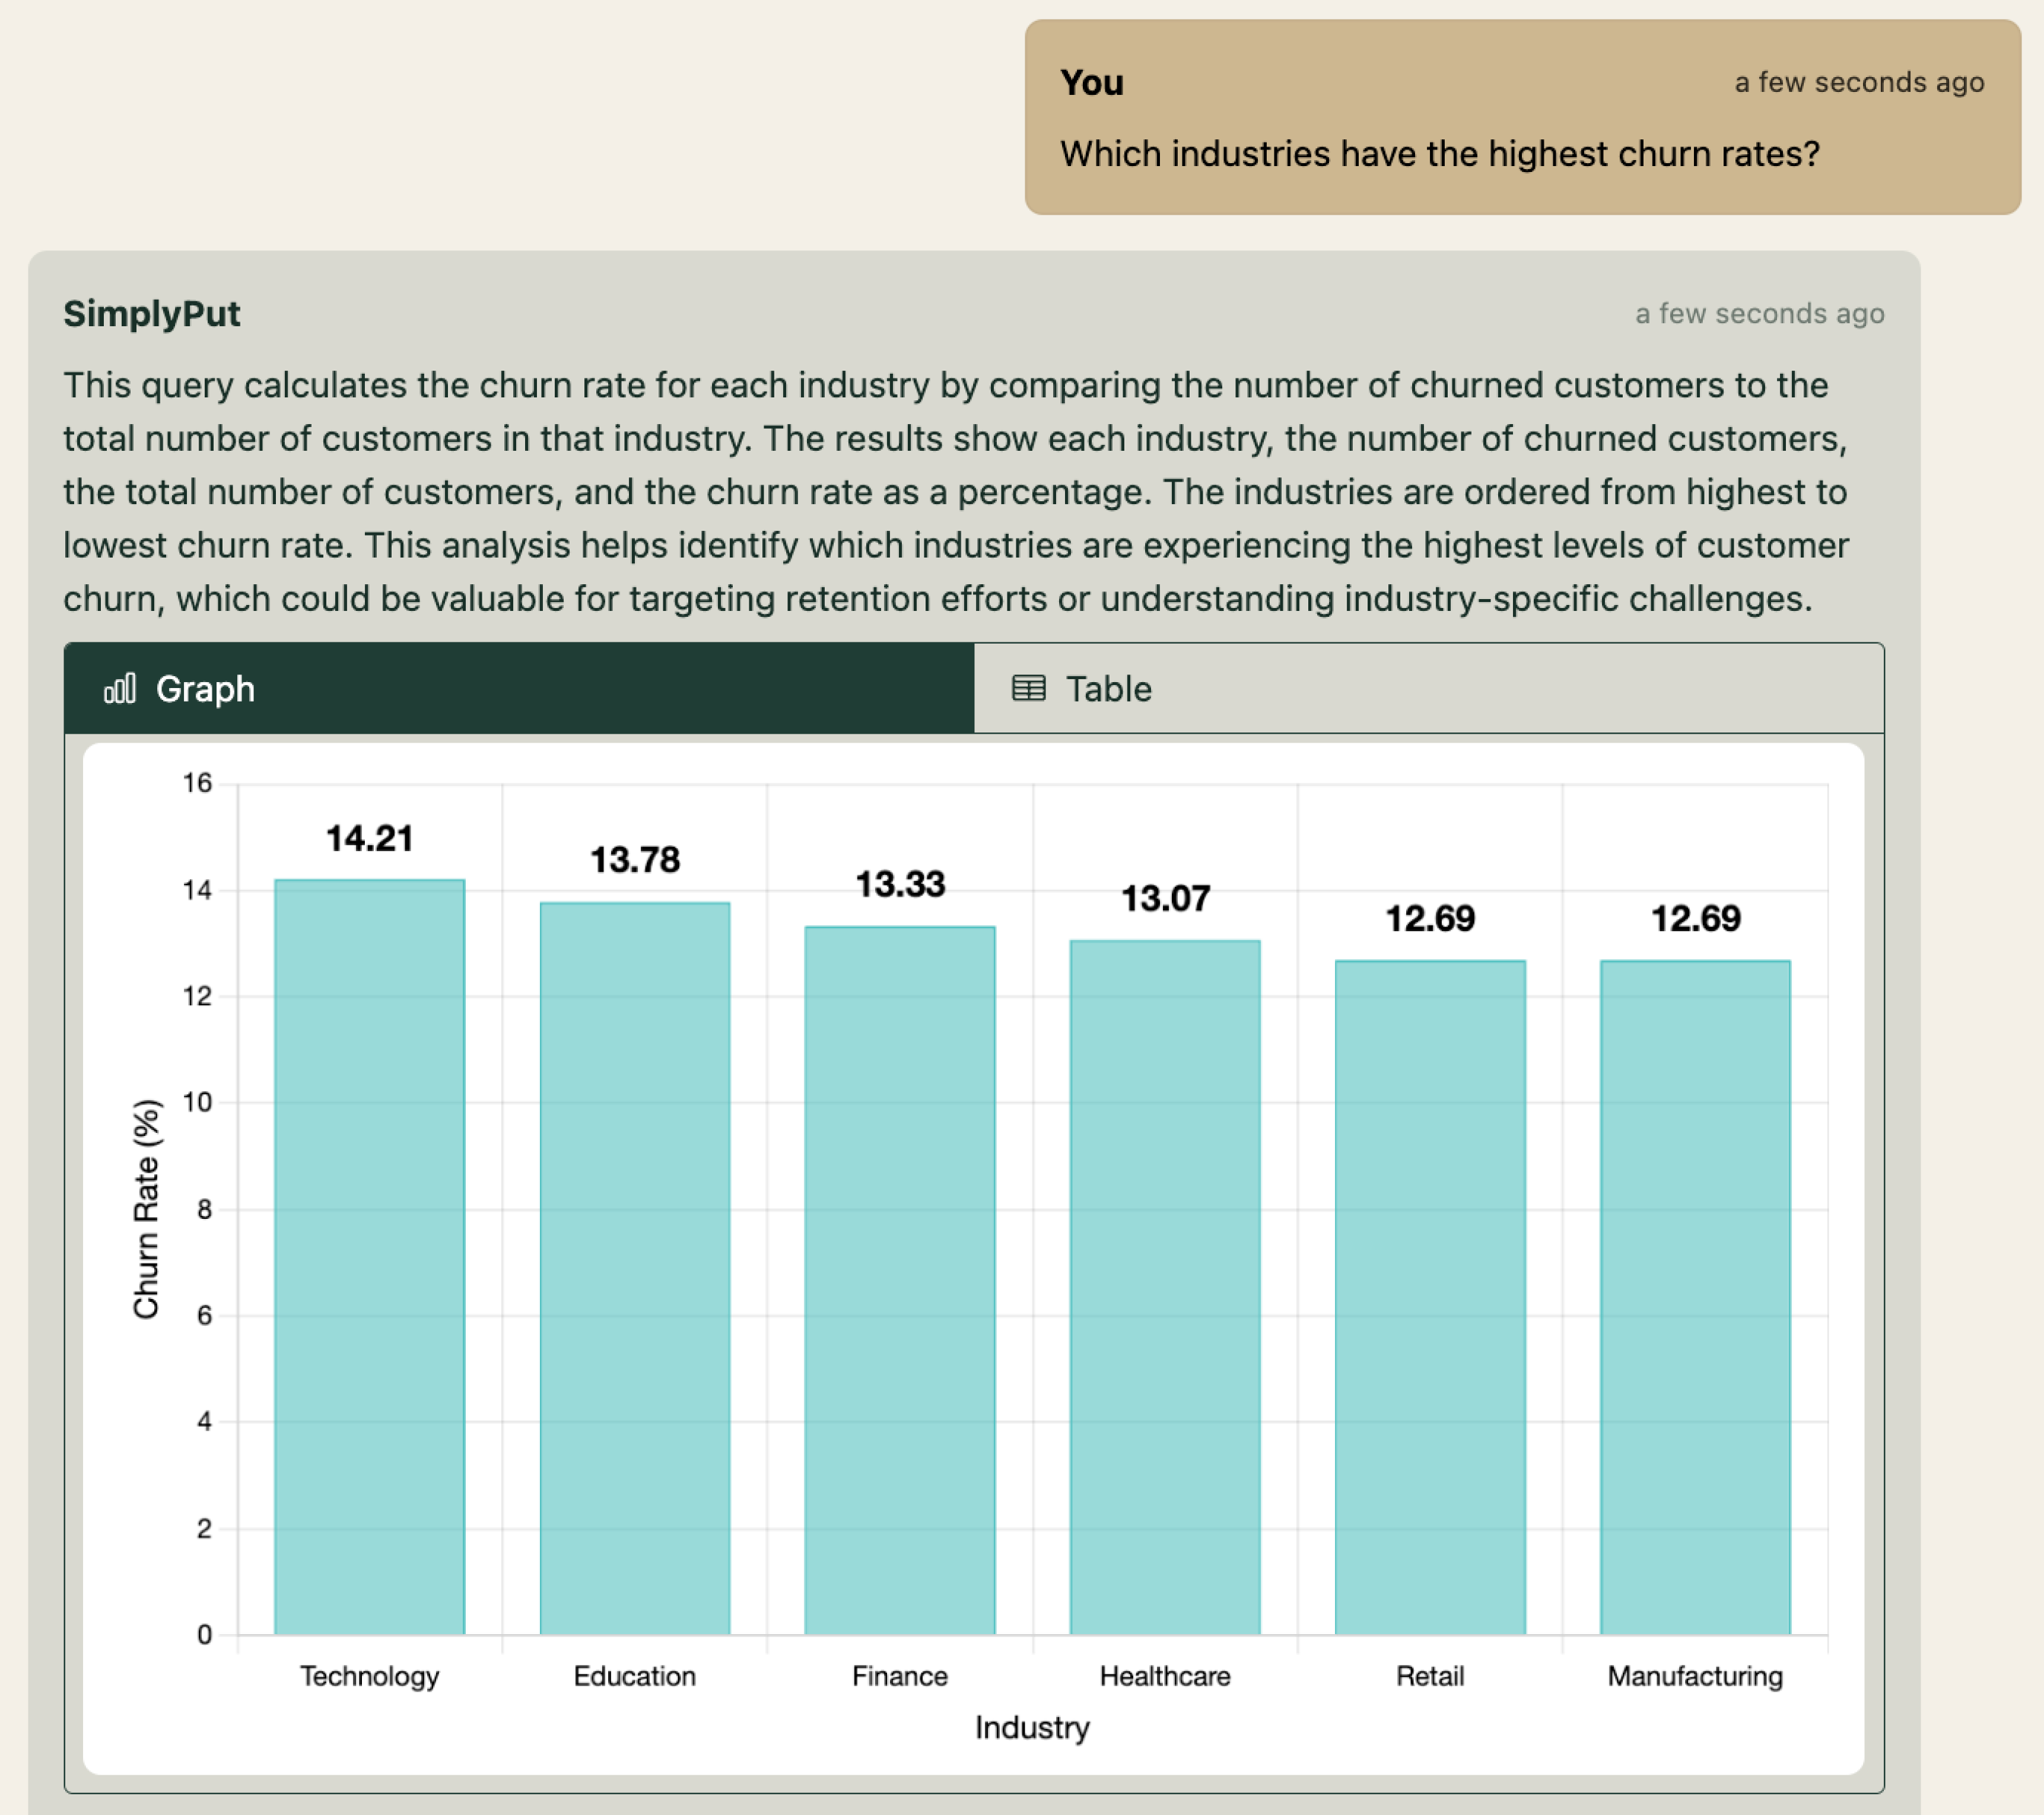The height and width of the screenshot is (1815, 2044).
Task: Click the Manufacturing bar in the chart
Action: tap(1695, 1297)
